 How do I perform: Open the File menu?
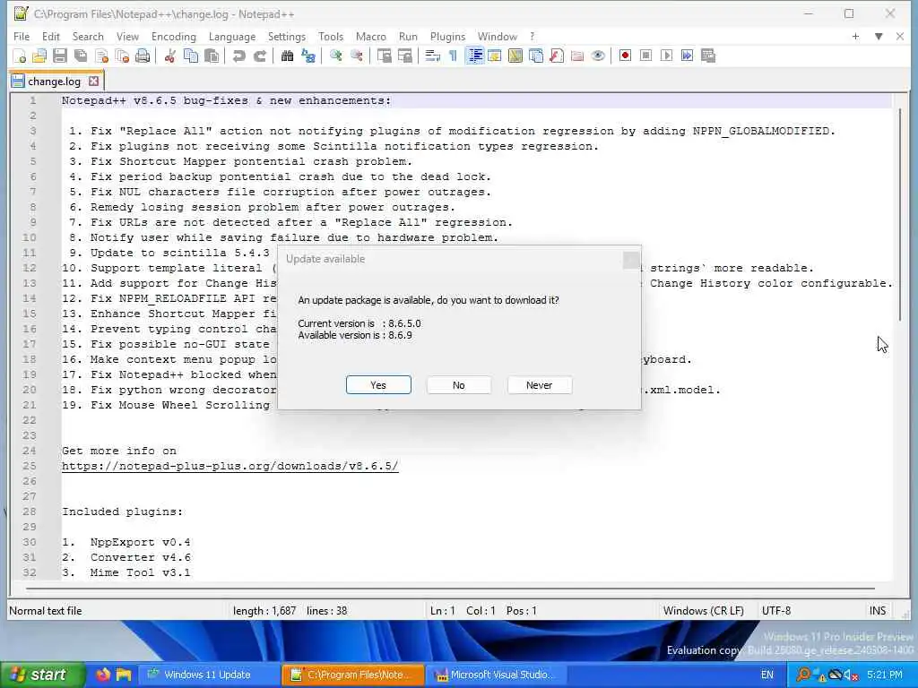22,36
